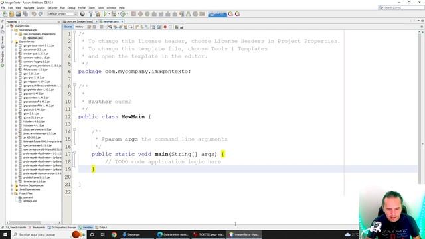Image resolution: width=425 pixels, height=239 pixels.
Task: Open the Tools menu
Action: (100, 7)
